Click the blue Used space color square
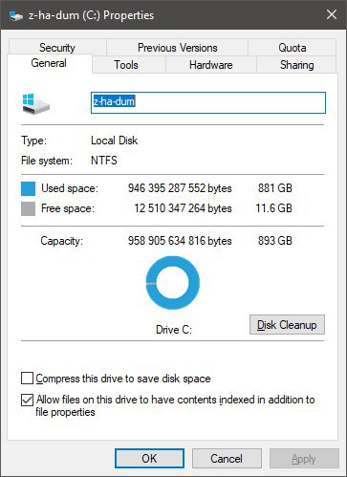 [28, 188]
